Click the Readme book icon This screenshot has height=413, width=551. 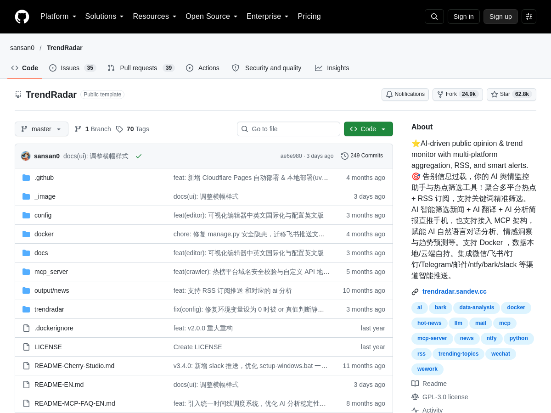[x=415, y=384]
